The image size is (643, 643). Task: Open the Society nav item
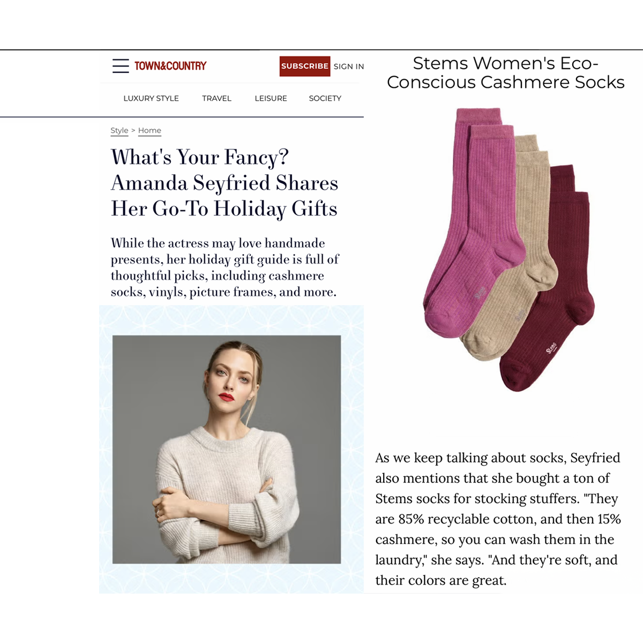(325, 98)
